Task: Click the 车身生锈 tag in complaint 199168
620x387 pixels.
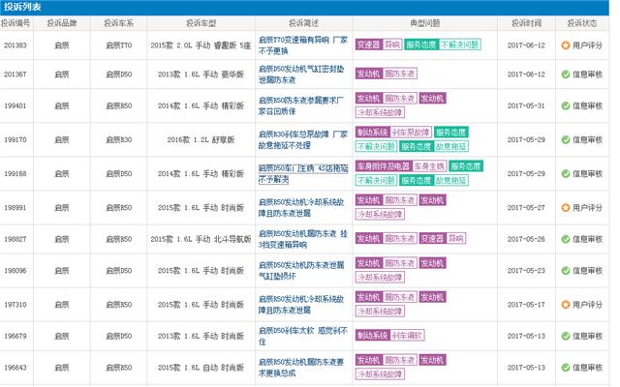Action: click(x=429, y=166)
